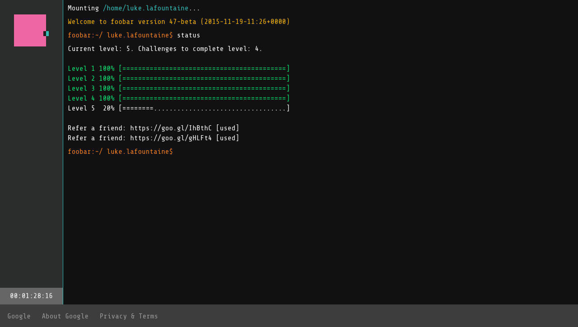
Task: Click the /home/luke.lafountaine mount path
Action: pos(145,8)
